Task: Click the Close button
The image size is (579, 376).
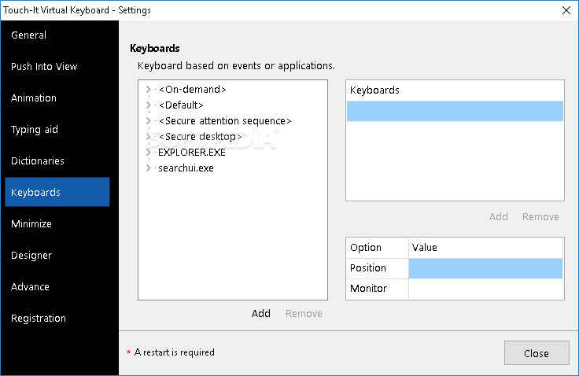Action: point(537,353)
